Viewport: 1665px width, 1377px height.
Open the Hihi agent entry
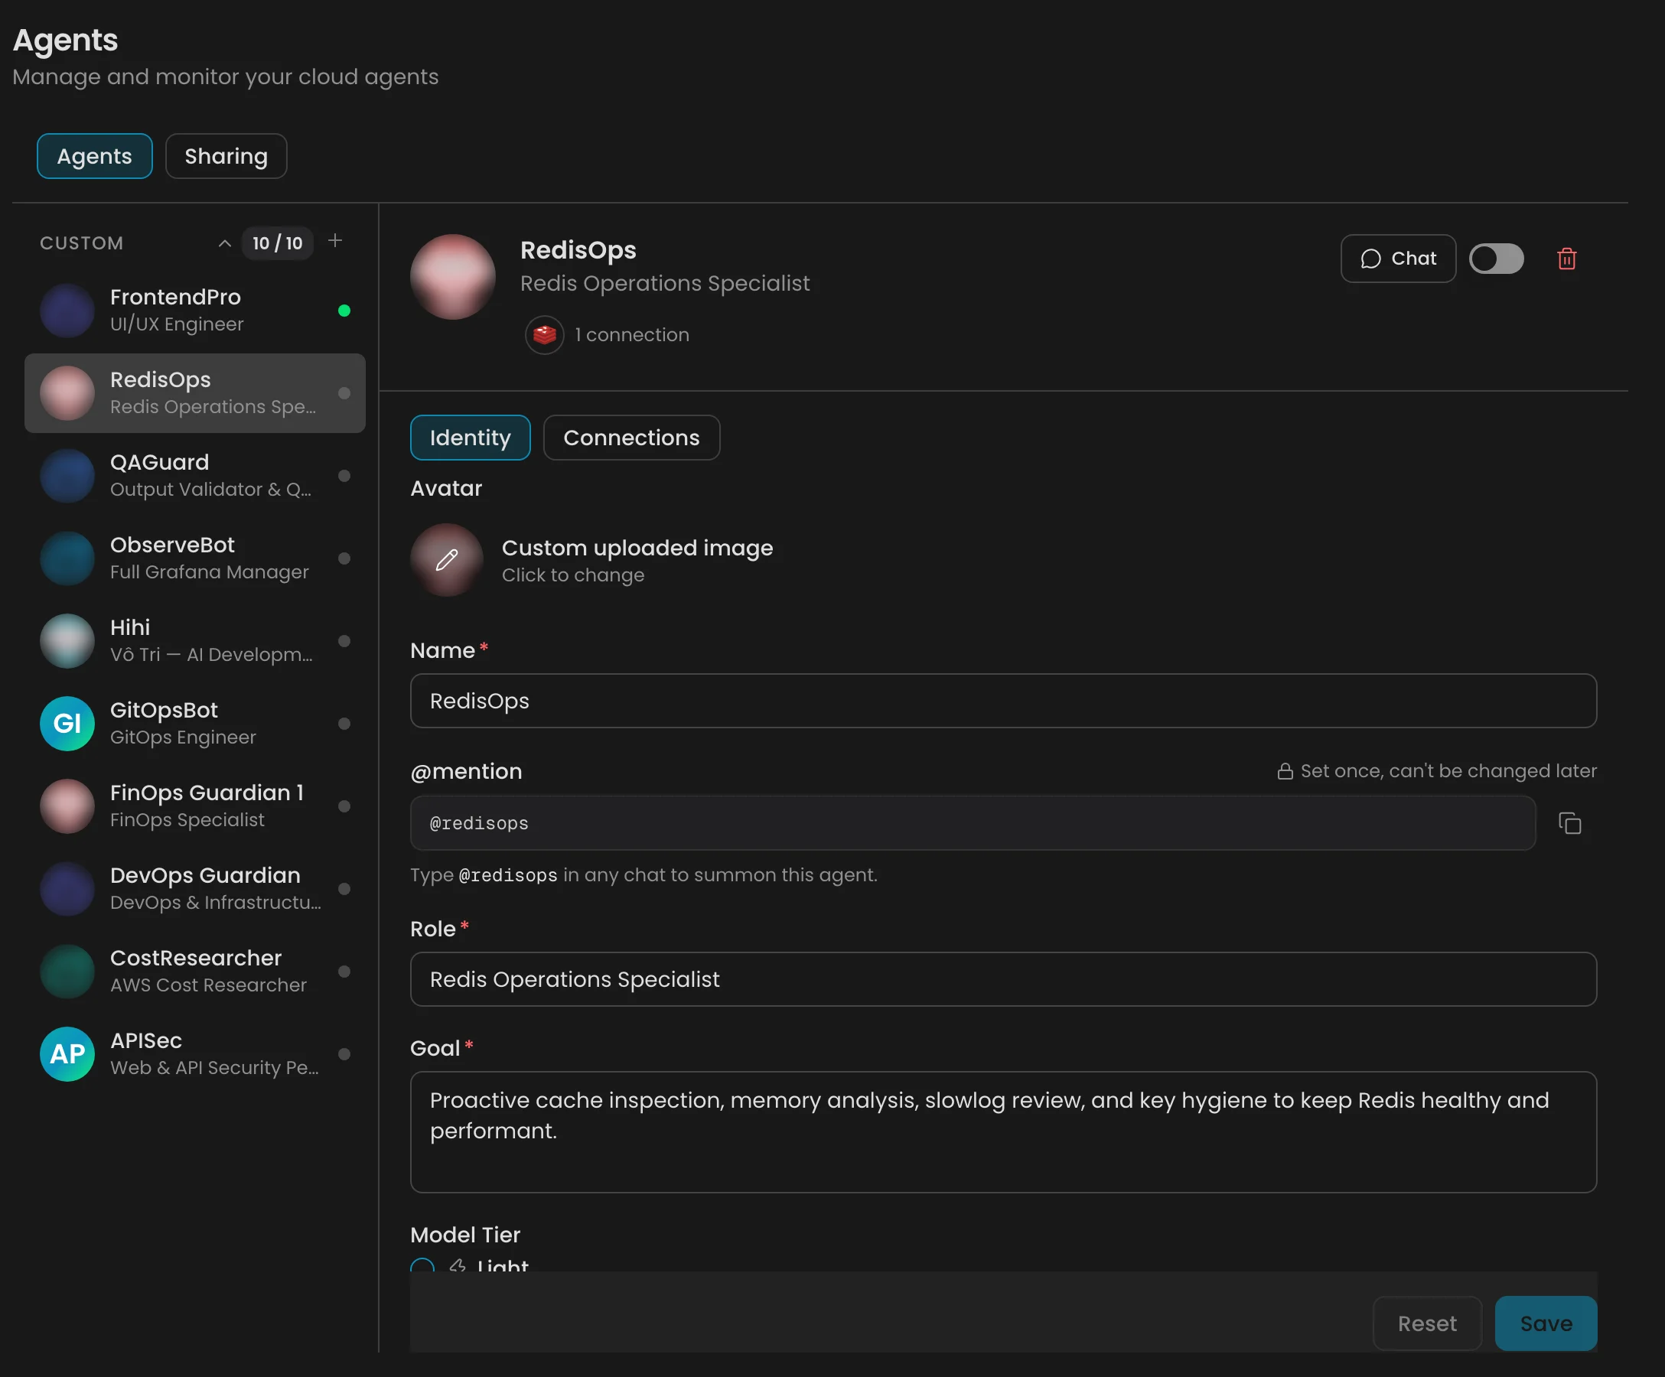(x=195, y=640)
